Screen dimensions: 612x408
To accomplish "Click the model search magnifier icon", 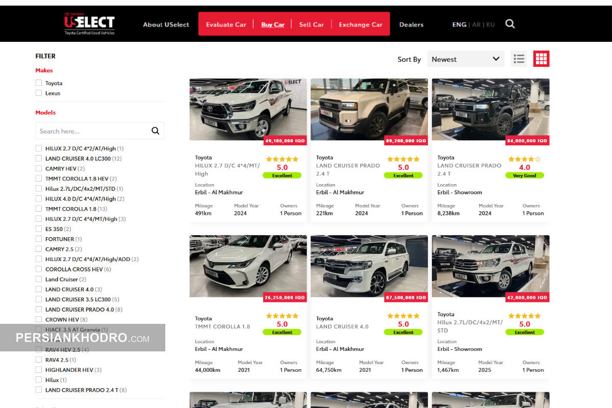I will pyautogui.click(x=156, y=131).
